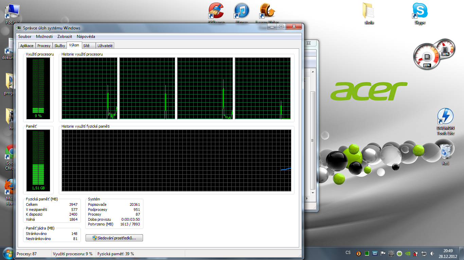Click the Doba provozu value 0:00:03:50
The image size is (464, 260).
click(130, 219)
